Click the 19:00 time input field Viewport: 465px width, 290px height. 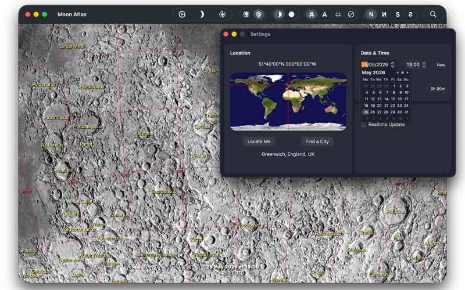click(x=413, y=64)
